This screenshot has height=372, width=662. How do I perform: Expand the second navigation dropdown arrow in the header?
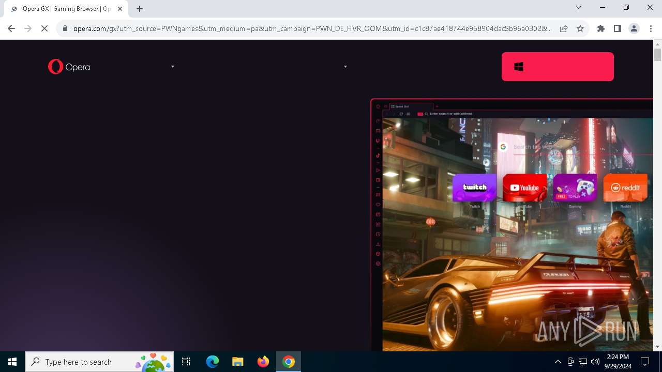345,67
